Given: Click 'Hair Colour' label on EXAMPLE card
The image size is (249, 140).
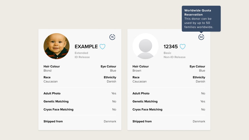Looking at the screenshot, I should 52,66.
